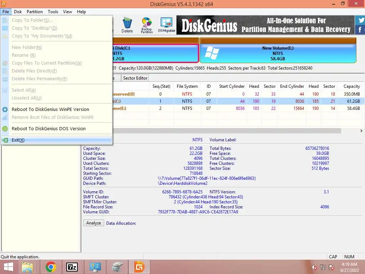Viewport: 365px width, 274px height.
Task: Click the gear icon beside Reboot To WinPE
Action: [5, 109]
